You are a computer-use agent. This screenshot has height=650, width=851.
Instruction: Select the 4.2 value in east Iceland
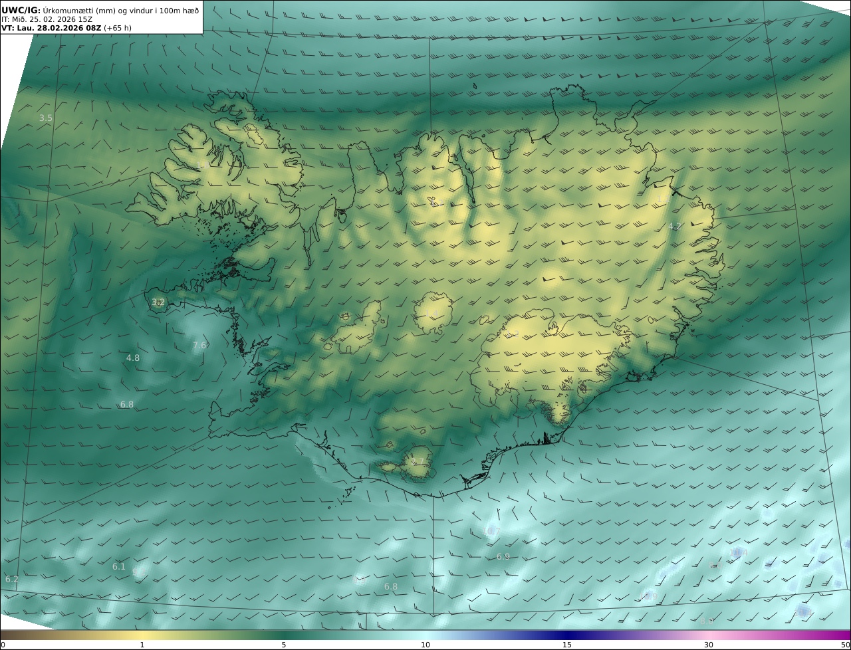675,227
